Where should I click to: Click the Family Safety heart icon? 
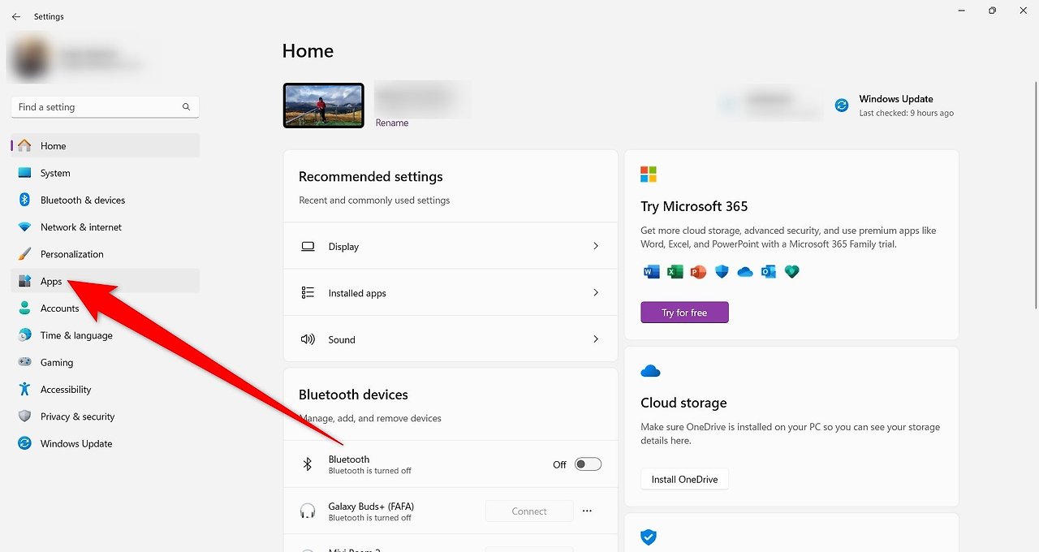click(x=792, y=272)
